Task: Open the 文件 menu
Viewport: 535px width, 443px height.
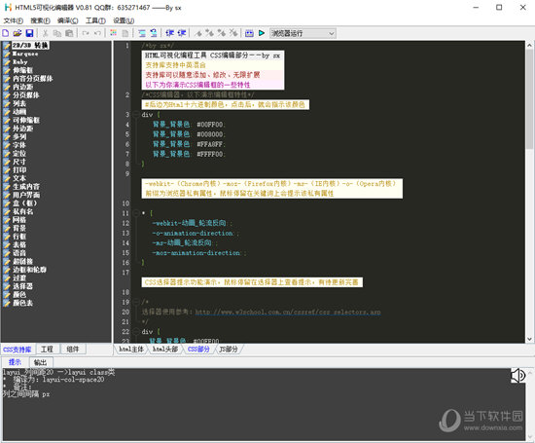Action: pos(14,20)
